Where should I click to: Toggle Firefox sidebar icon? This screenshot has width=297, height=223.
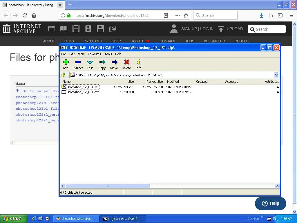pos(280,15)
